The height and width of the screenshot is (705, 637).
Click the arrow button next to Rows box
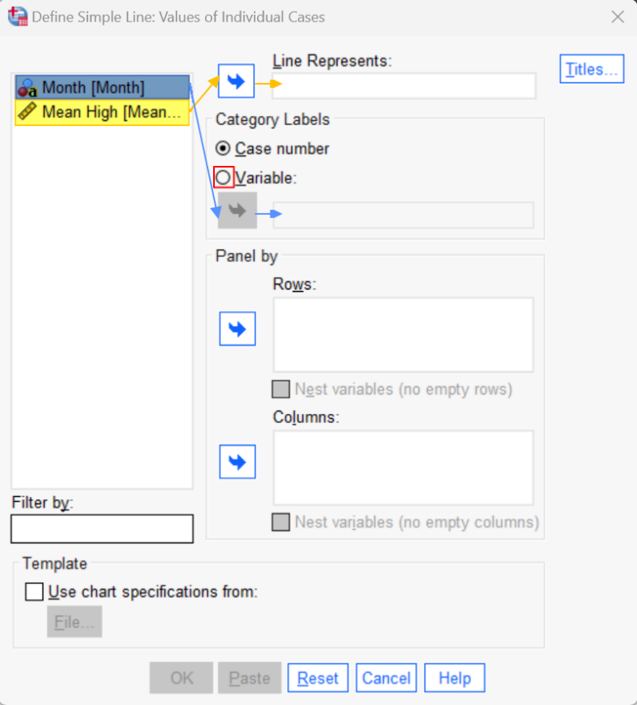tap(237, 329)
